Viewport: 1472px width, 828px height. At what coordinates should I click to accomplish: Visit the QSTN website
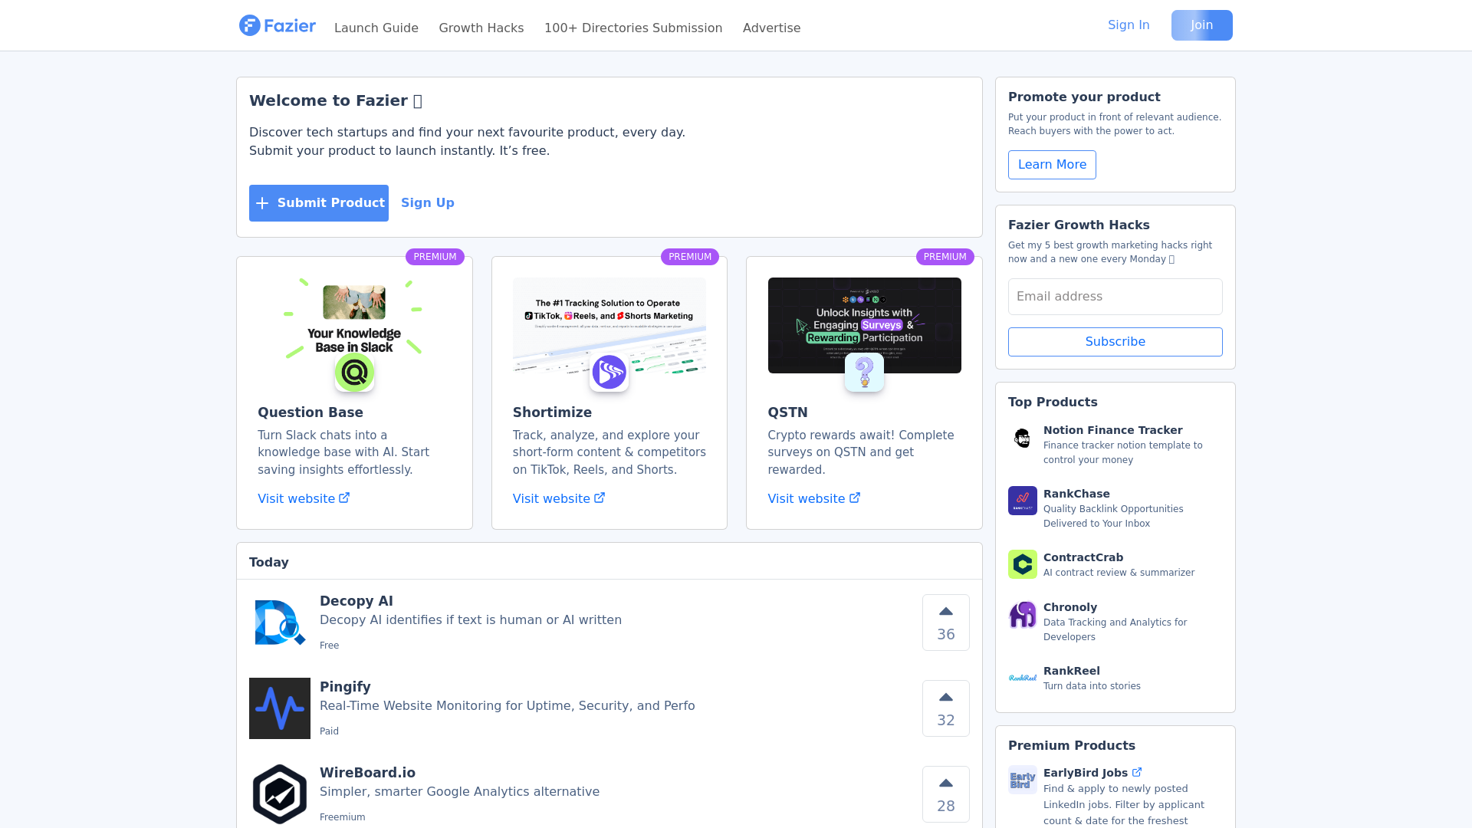pyautogui.click(x=806, y=498)
